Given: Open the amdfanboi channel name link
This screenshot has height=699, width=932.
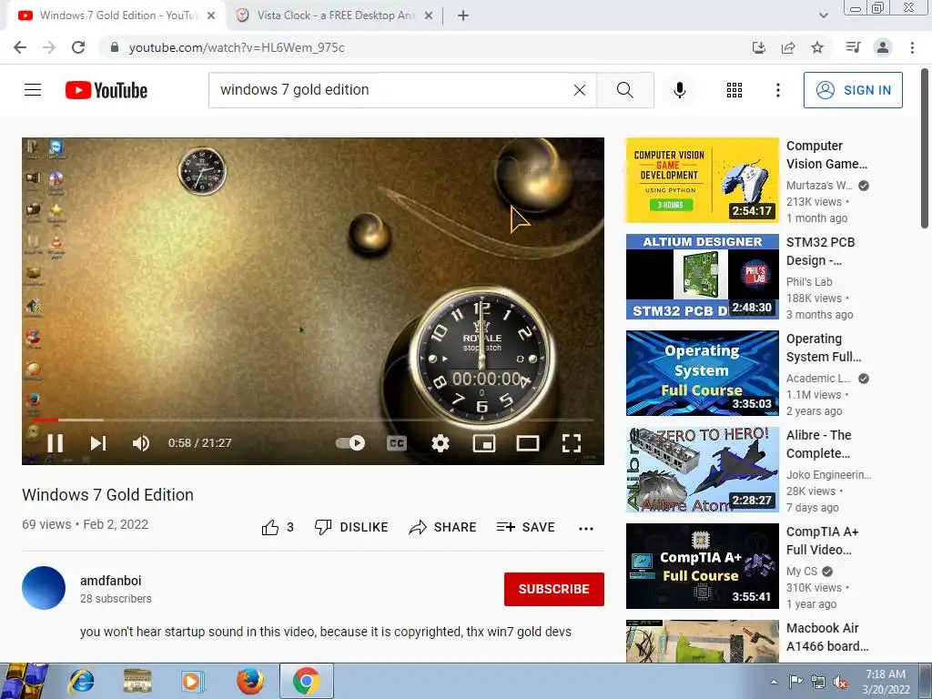Looking at the screenshot, I should (x=110, y=581).
